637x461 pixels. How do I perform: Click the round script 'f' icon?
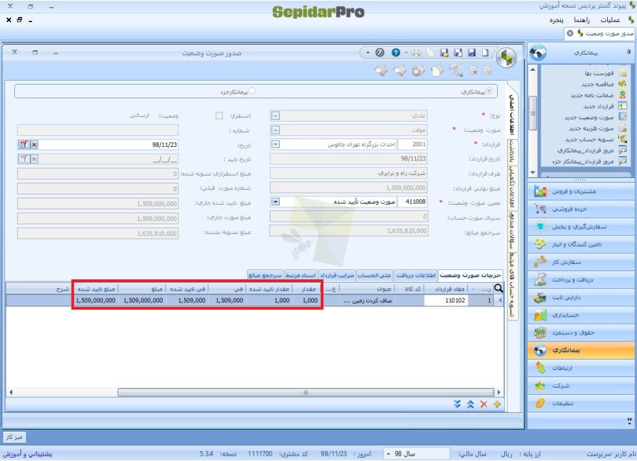[380, 53]
